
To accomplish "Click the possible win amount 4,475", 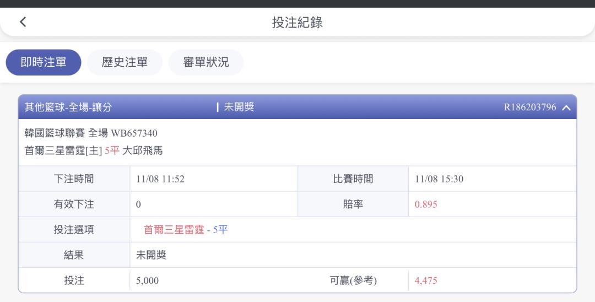I will click(426, 281).
